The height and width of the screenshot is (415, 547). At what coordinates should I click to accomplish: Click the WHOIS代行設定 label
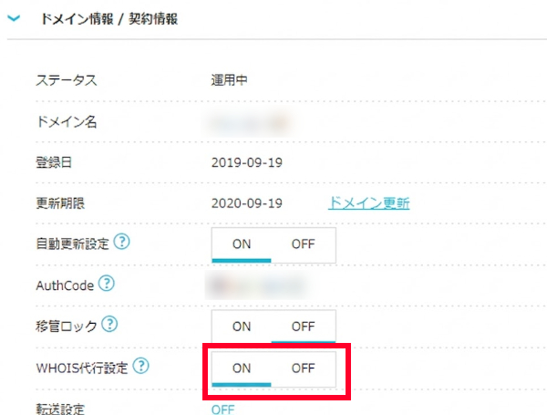click(81, 367)
